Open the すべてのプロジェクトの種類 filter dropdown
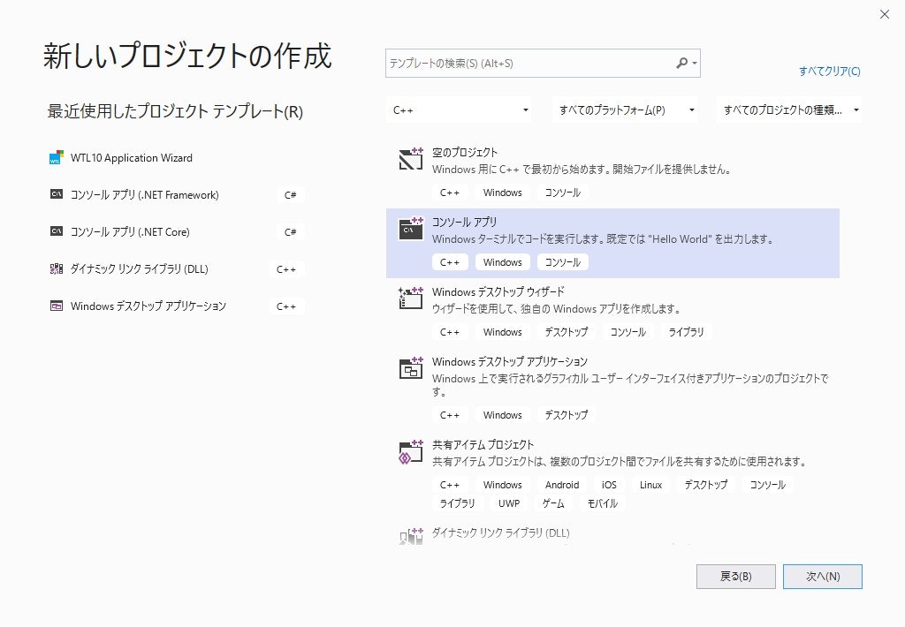 (x=789, y=110)
